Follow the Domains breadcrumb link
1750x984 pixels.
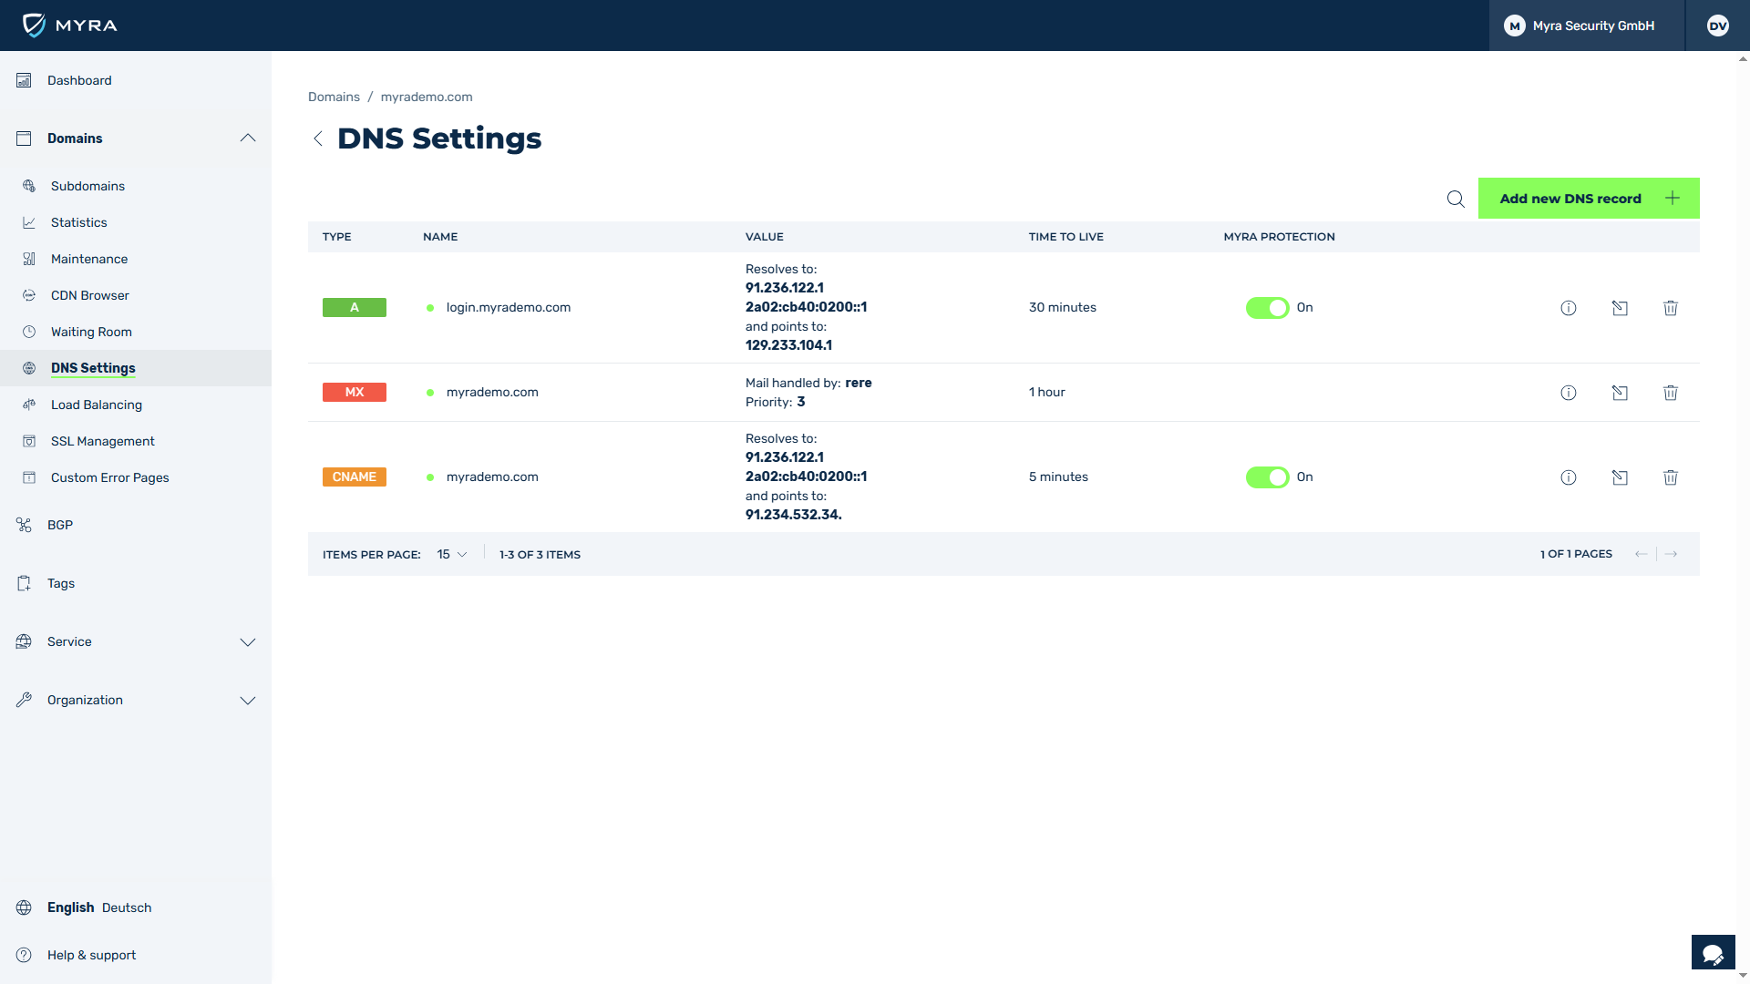[334, 97]
